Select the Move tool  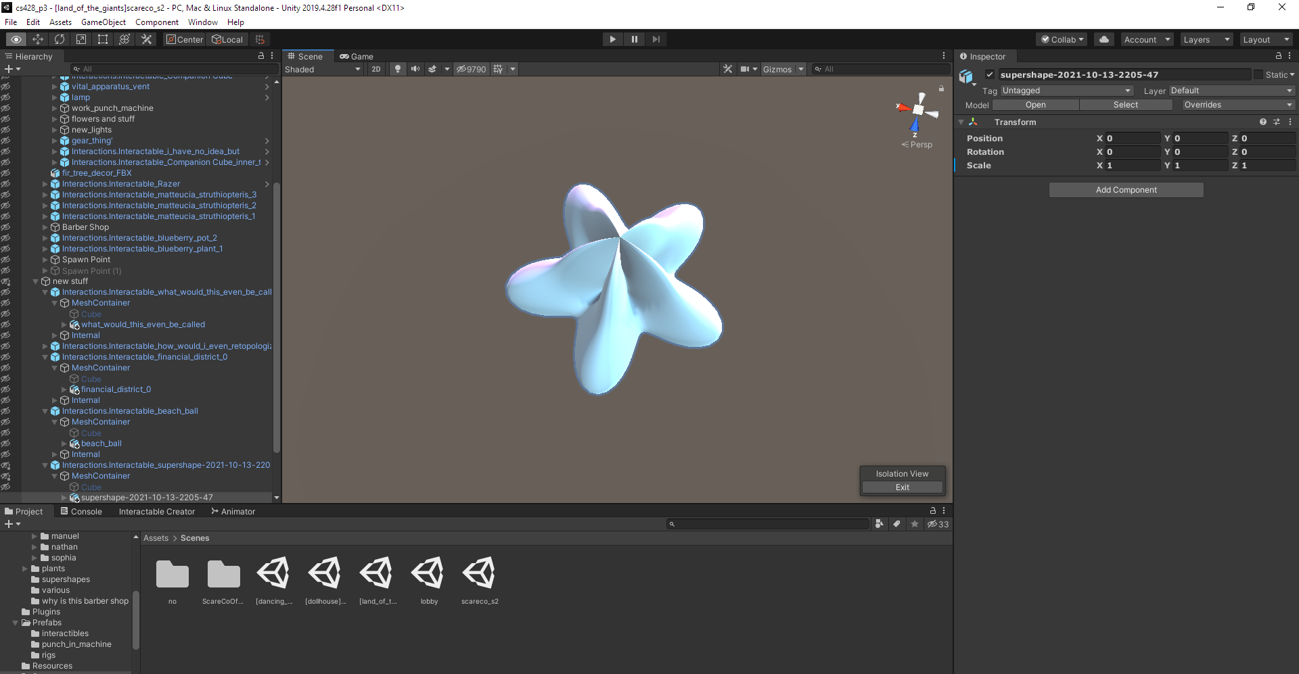coord(38,39)
